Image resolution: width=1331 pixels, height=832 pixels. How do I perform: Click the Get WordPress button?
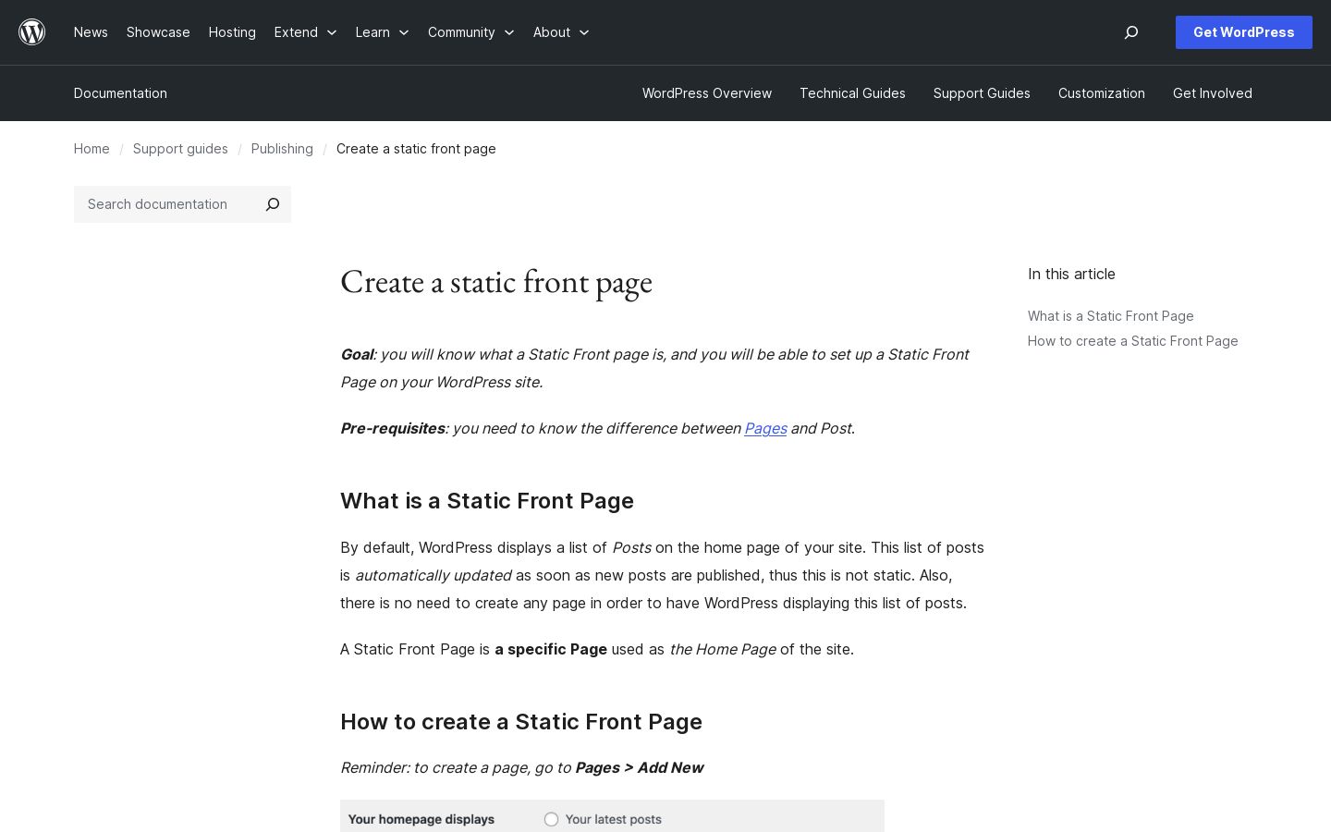point(1244,32)
